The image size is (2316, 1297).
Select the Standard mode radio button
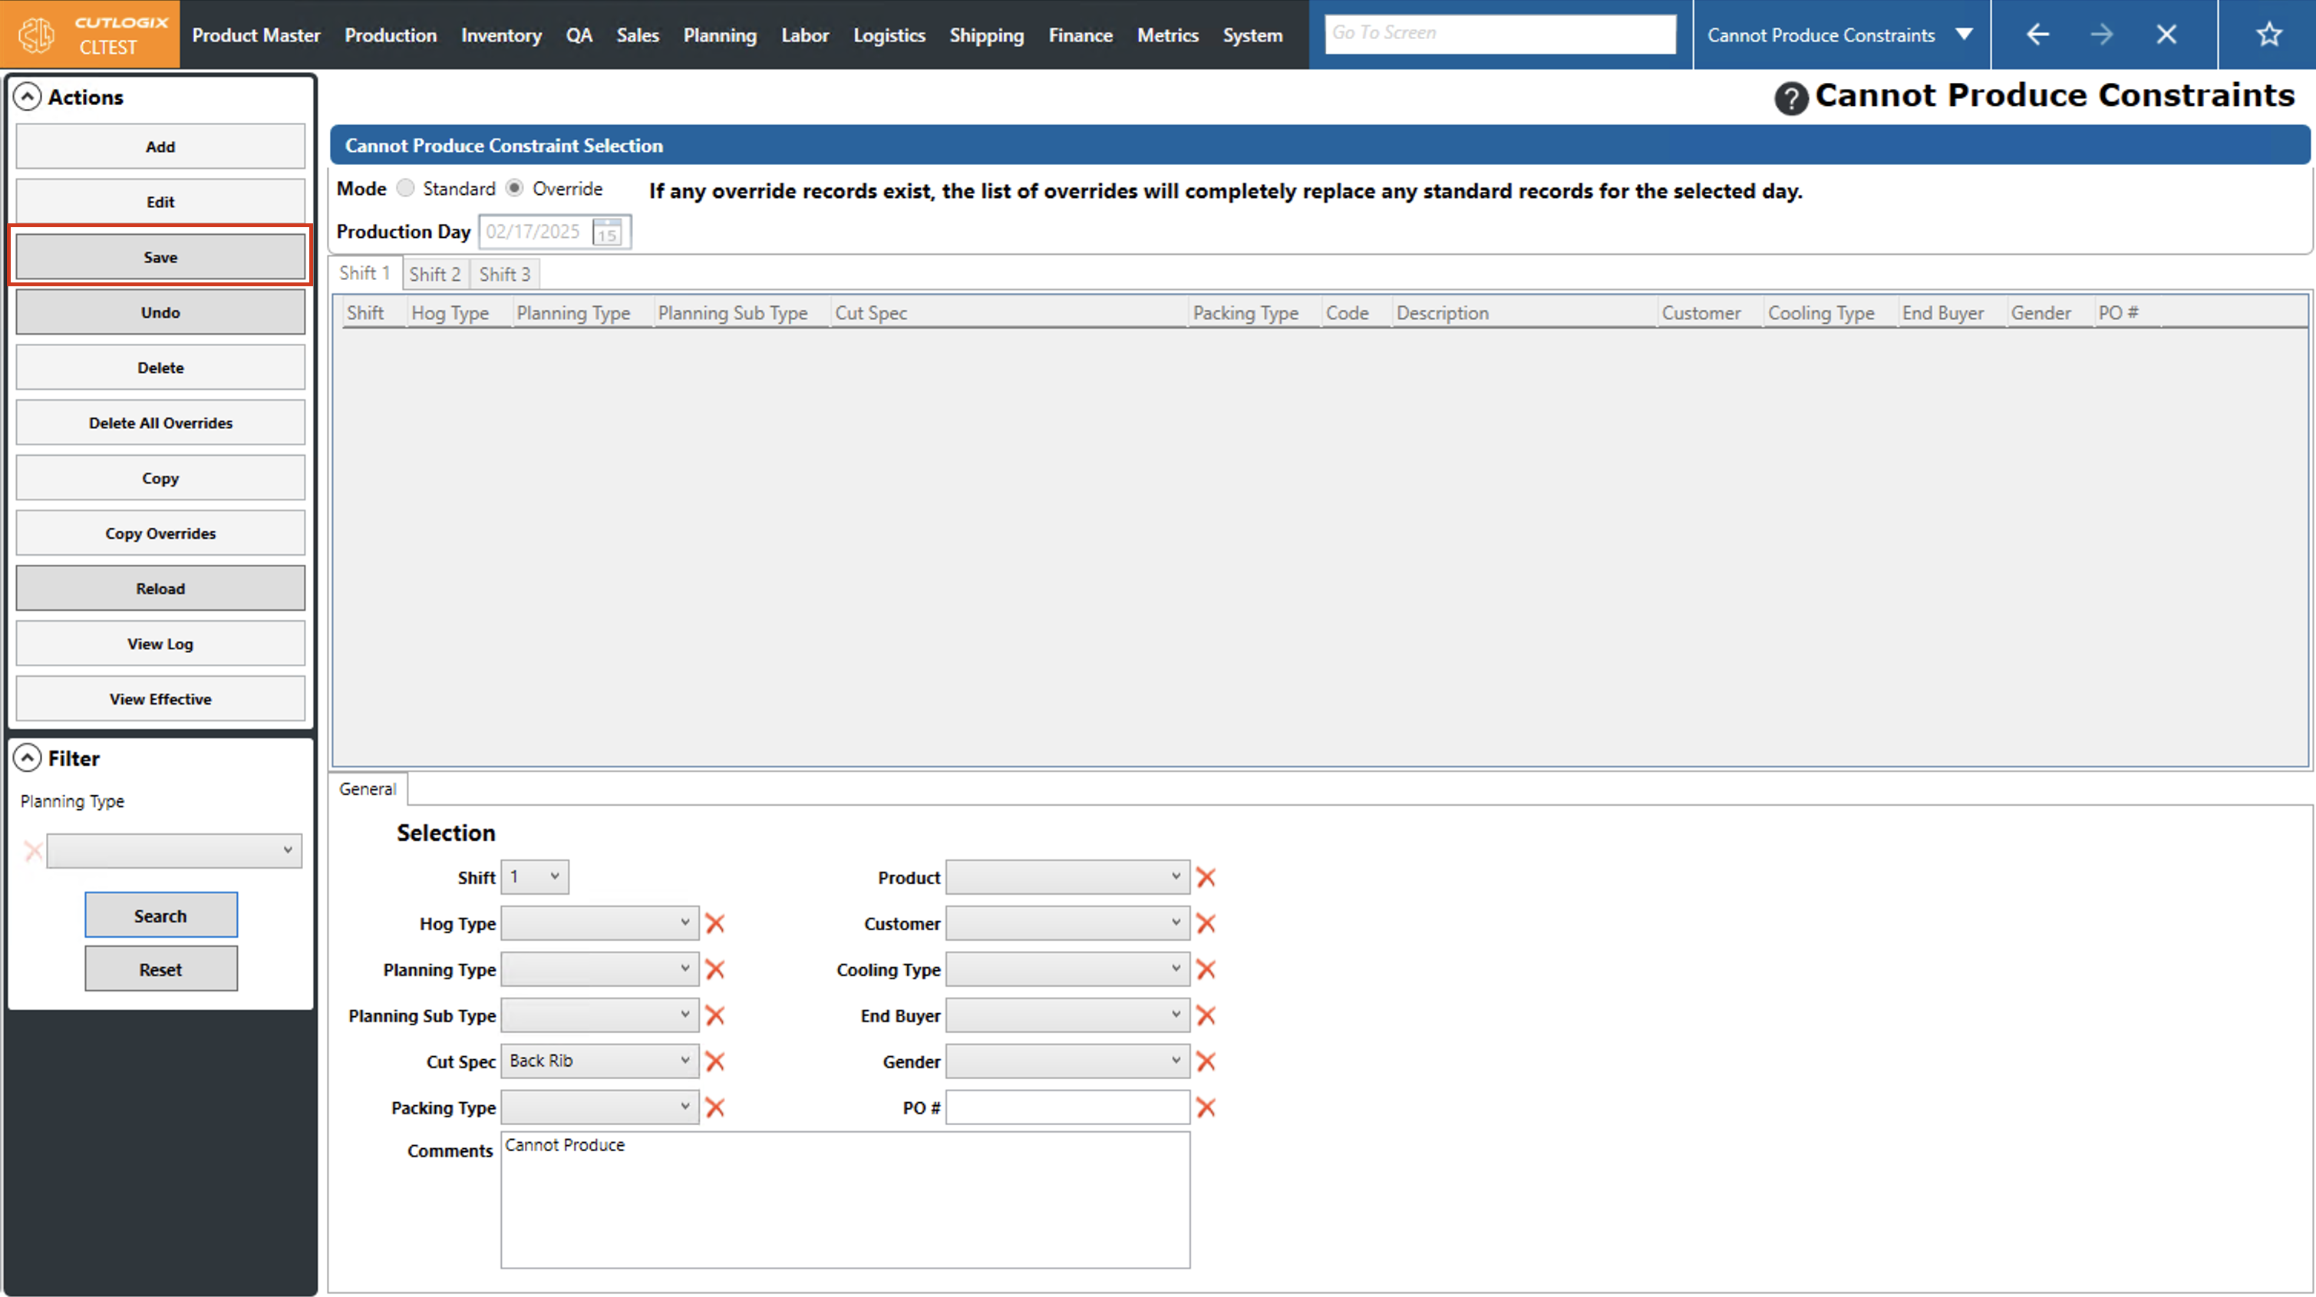point(407,188)
